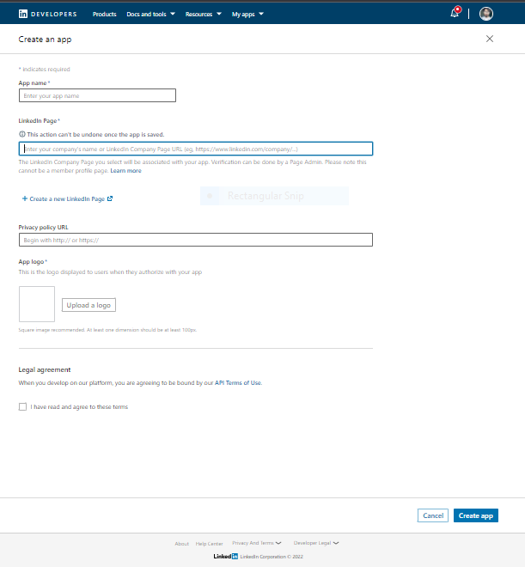Click the LinkedIn Developers logo
525x567 pixels.
48,14
